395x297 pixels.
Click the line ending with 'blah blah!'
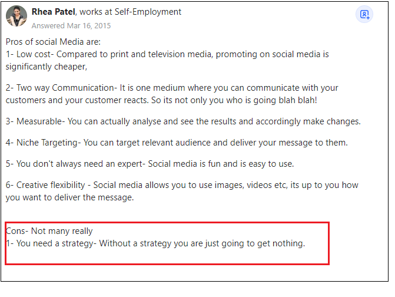[x=161, y=100]
